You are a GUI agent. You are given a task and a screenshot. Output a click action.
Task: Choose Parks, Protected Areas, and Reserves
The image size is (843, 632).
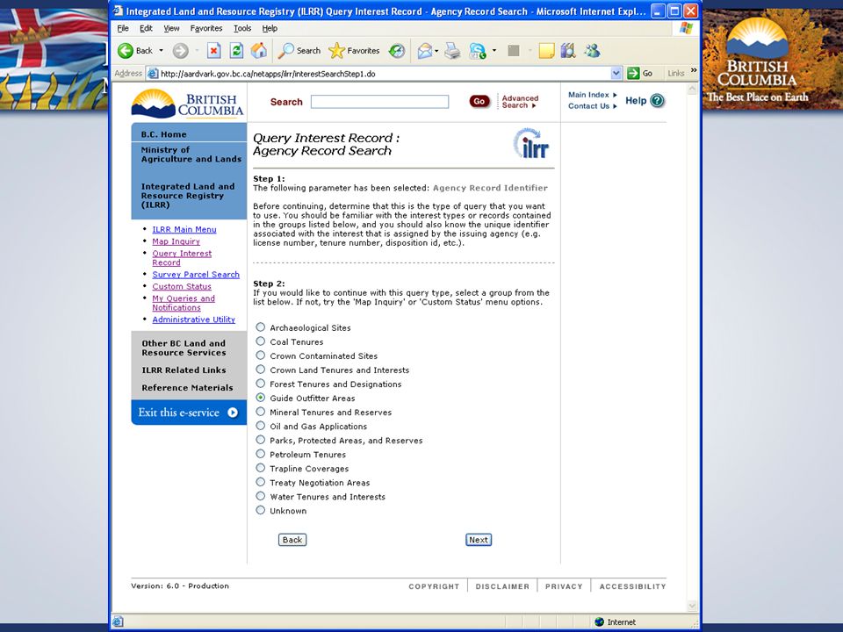pyautogui.click(x=260, y=440)
